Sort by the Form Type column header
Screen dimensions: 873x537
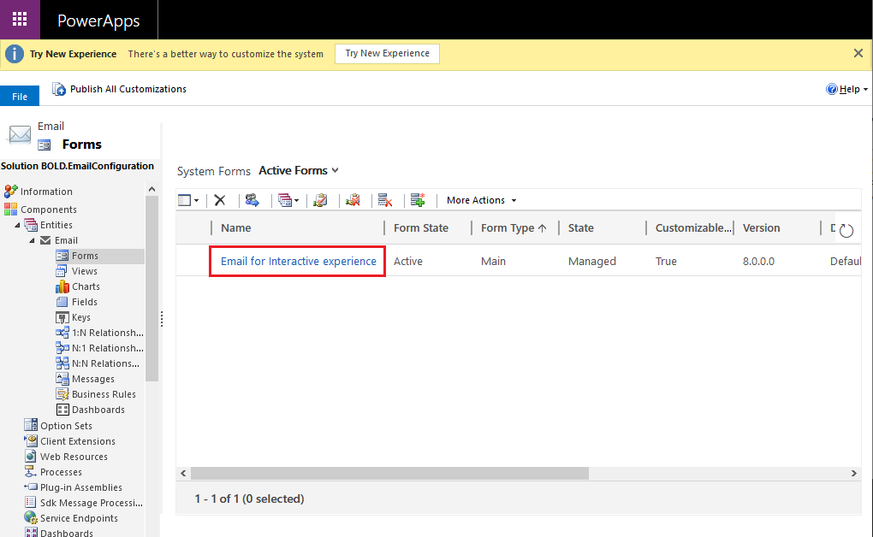point(514,228)
